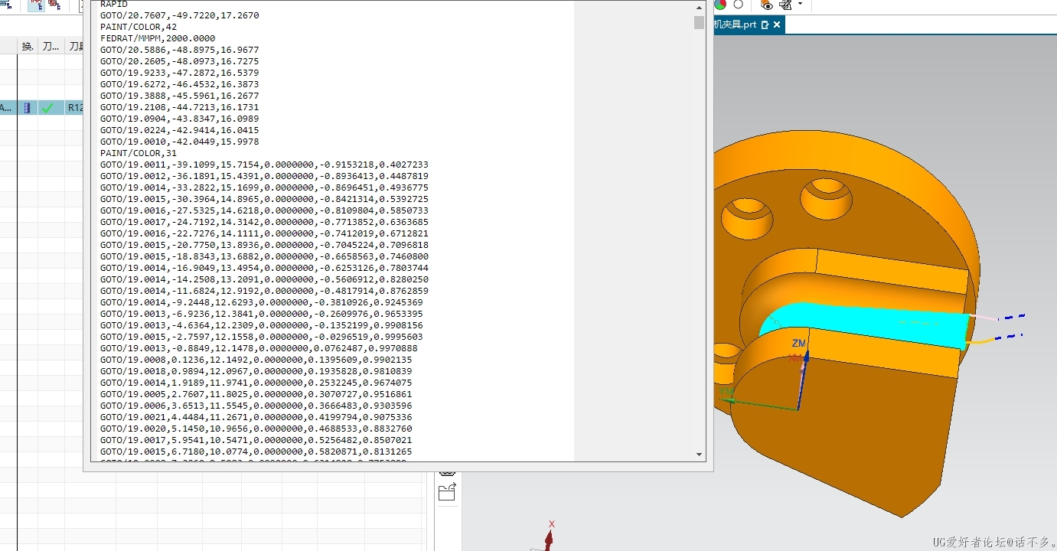Click the FEDRAT/MMPM,2000.0000 line
Image resolution: width=1057 pixels, height=551 pixels.
158,38
